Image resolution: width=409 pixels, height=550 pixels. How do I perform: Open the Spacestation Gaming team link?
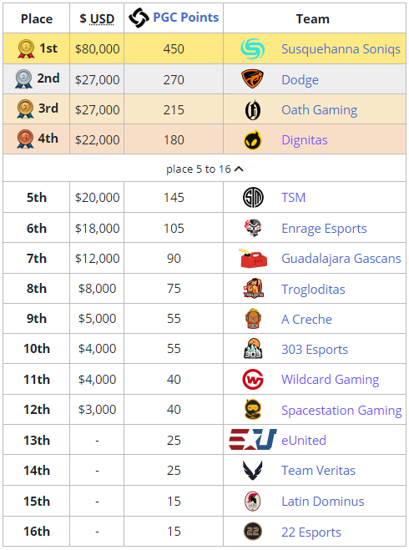(x=341, y=410)
